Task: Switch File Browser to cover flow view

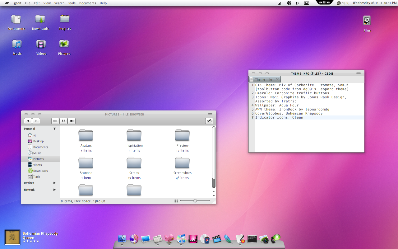Action: tap(72, 121)
